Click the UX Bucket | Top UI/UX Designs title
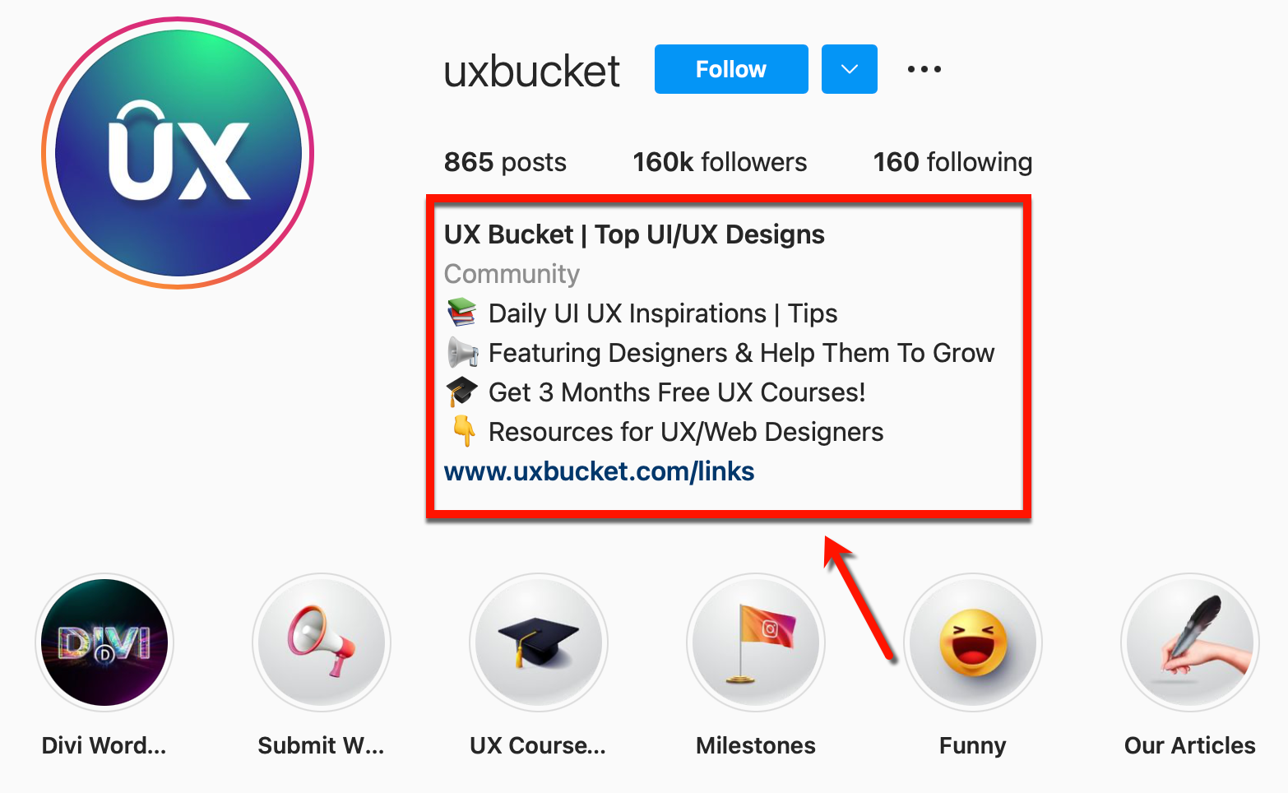This screenshot has height=793, width=1288. point(634,234)
